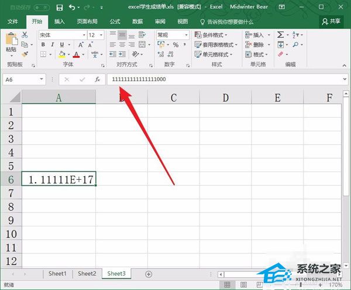This screenshot has height=290, width=351.
Task: Click the Sort and Filter icon
Action: coord(295,35)
